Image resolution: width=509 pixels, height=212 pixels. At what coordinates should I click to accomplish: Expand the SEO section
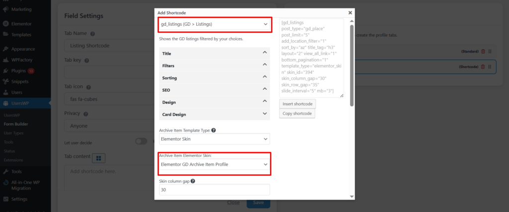(215, 90)
